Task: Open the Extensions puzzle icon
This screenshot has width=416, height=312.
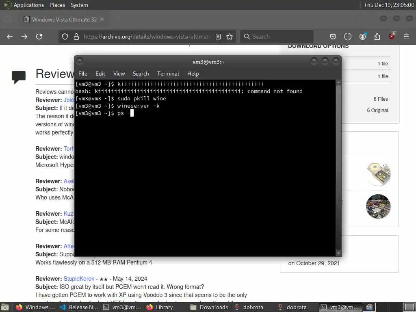Action: pyautogui.click(x=377, y=37)
